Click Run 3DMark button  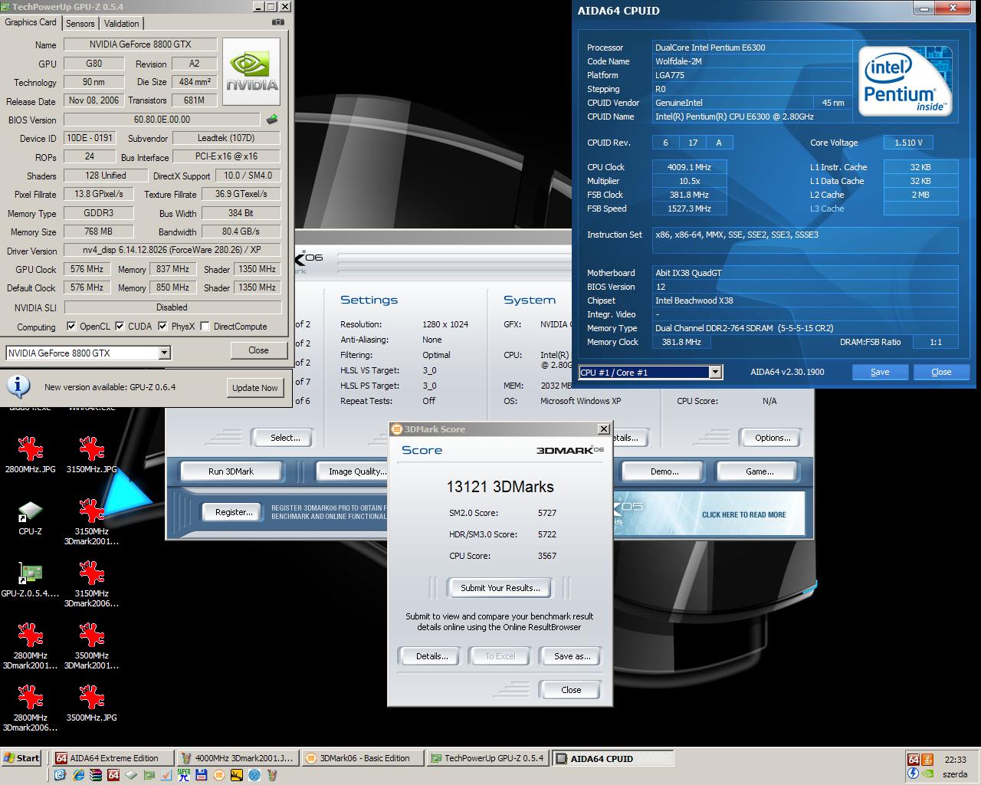[x=231, y=471]
